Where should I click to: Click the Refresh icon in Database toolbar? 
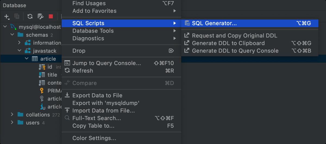point(30,17)
